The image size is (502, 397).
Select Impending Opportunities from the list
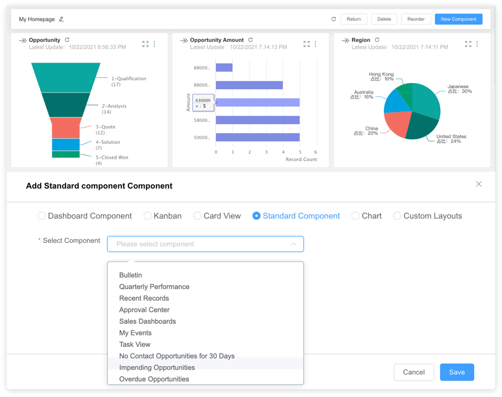157,368
